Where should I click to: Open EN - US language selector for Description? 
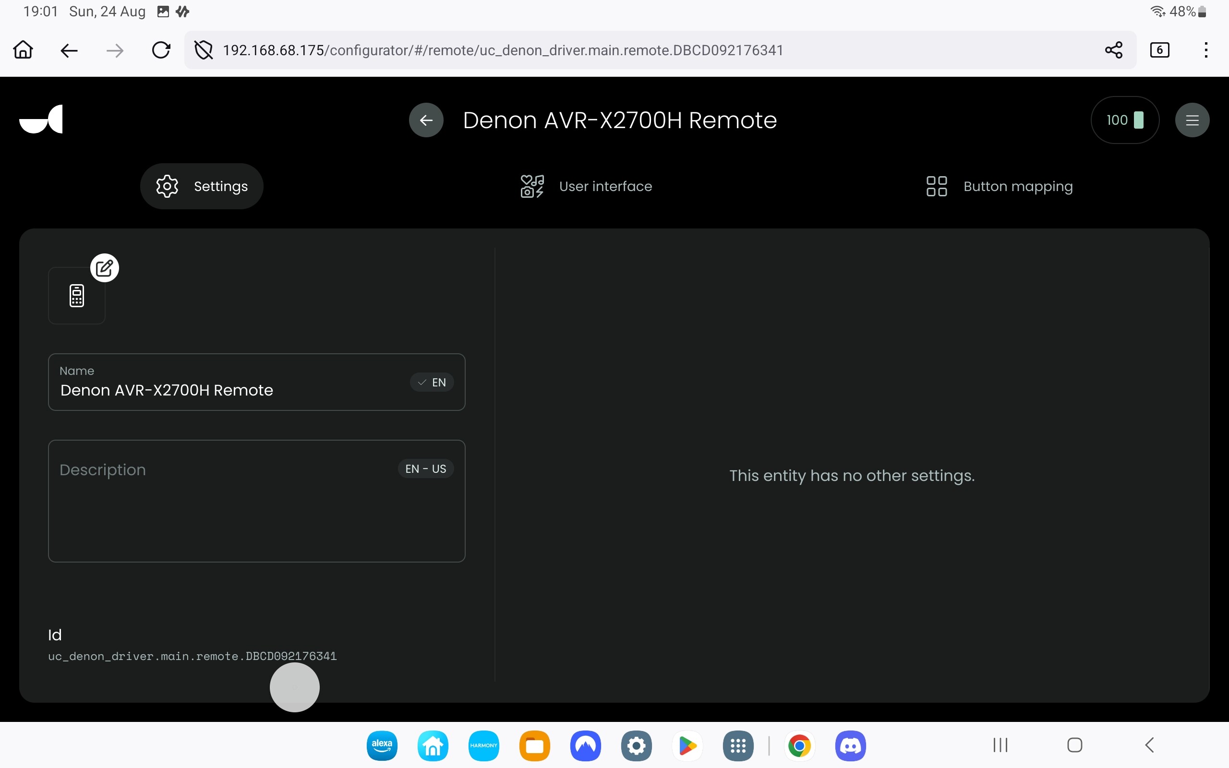point(425,468)
